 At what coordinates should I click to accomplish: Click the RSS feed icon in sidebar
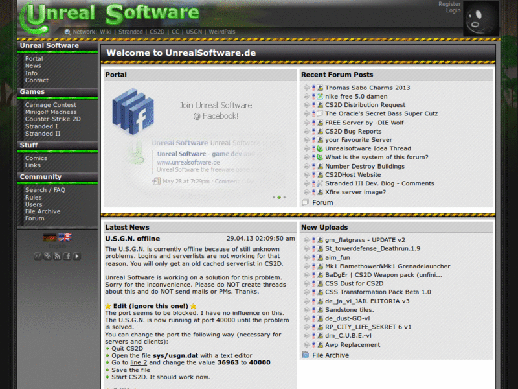(x=58, y=256)
